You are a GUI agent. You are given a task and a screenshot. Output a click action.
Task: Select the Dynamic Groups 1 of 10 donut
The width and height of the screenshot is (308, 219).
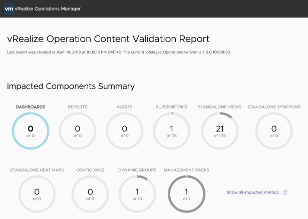point(137,194)
